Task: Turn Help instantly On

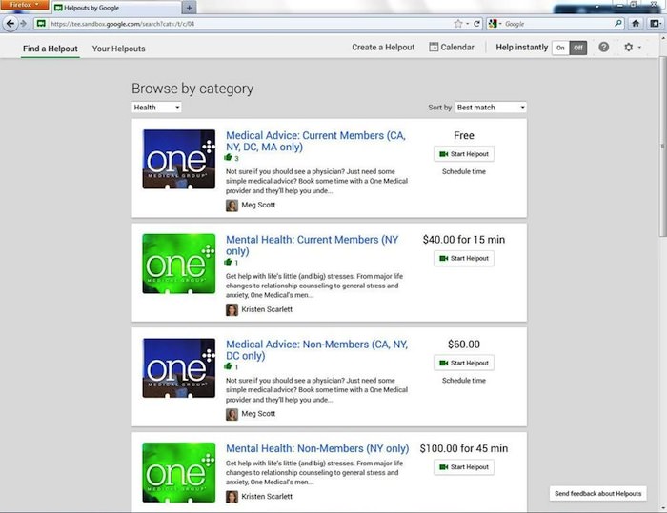Action: (560, 48)
